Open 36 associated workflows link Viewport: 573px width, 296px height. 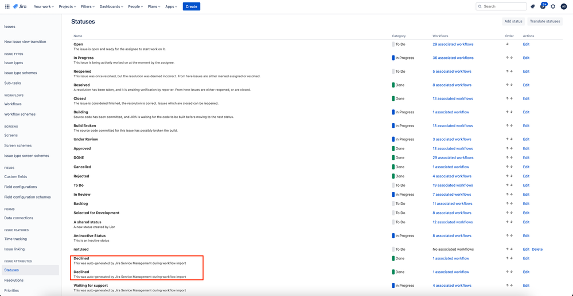pos(453,58)
